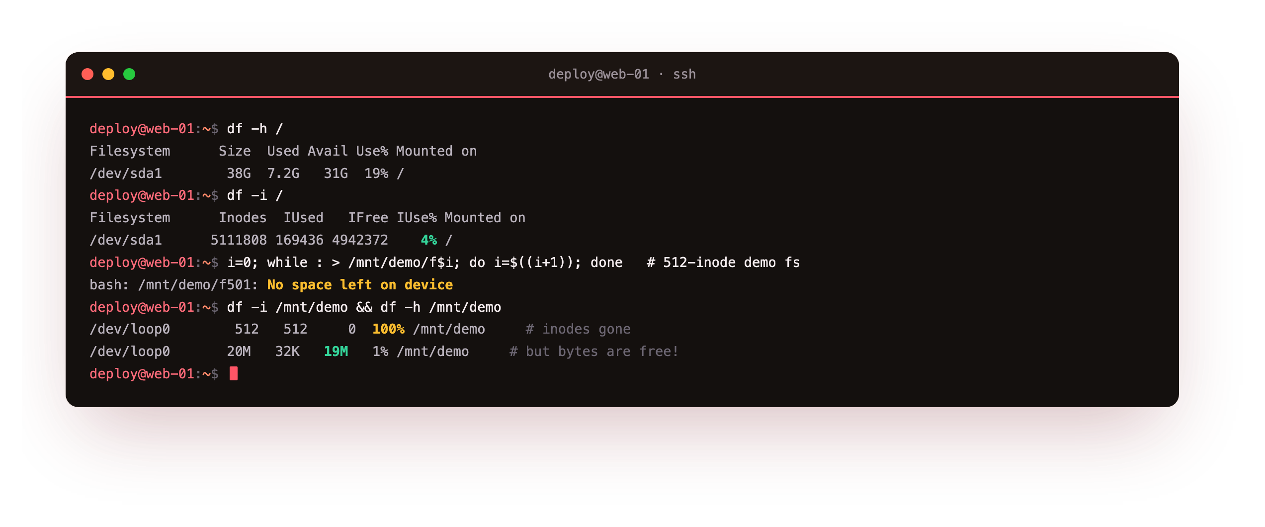Screen dimensions: 1265x527
Task: Click the '38G' size value
Action: point(239,174)
